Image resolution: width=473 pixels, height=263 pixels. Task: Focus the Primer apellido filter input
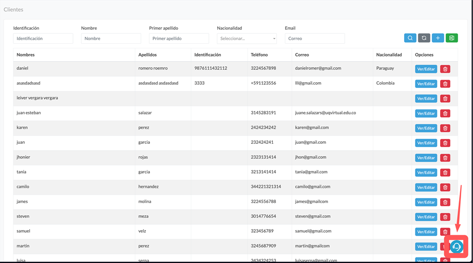point(179,39)
